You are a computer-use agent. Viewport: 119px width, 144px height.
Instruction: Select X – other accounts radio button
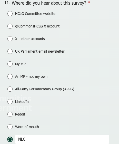pyautogui.click(x=10, y=39)
